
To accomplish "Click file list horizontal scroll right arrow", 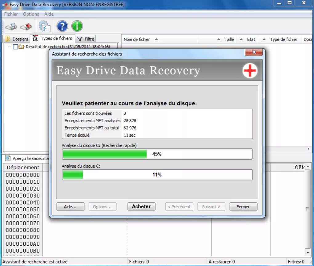I will tap(308, 149).
